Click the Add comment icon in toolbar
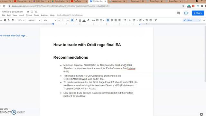Image resolution: width=206 pixels, height=116 pixels. click(x=97, y=20)
